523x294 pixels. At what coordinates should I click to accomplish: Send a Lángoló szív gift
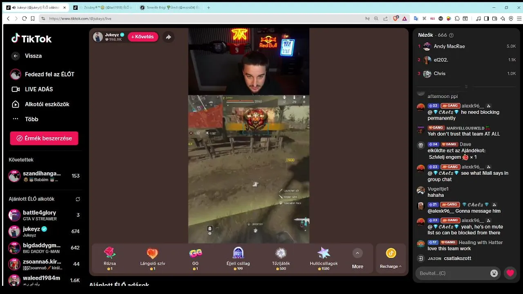coord(152,258)
